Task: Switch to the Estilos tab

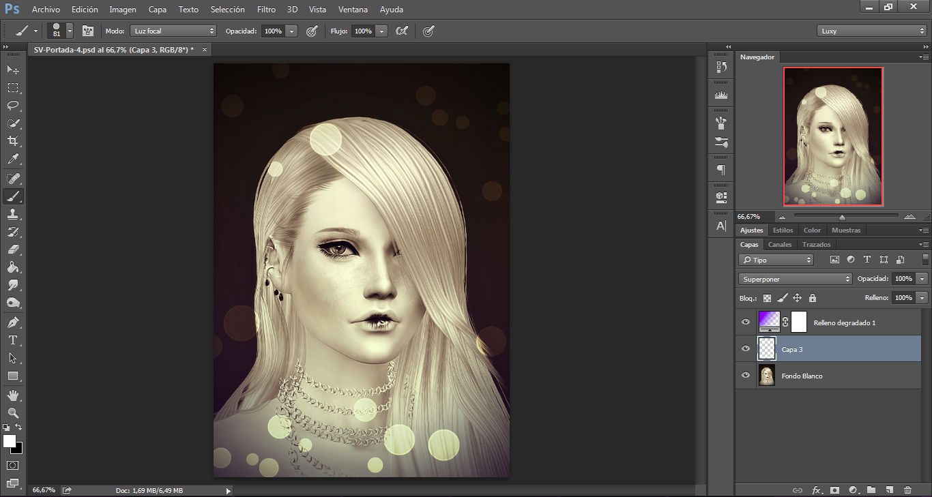Action: tap(783, 230)
